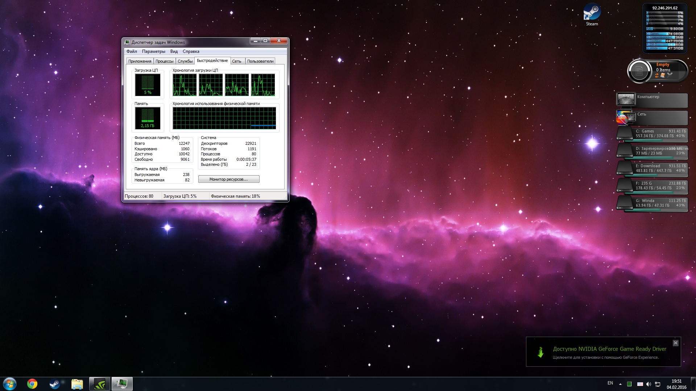The width and height of the screenshot is (696, 391).
Task: Open the Параметры menu
Action: click(153, 51)
